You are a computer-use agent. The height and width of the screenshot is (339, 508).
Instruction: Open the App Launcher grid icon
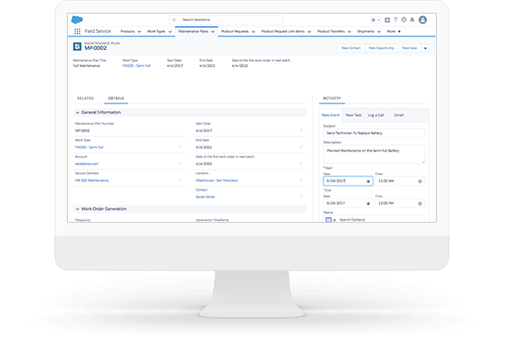[x=79, y=31]
